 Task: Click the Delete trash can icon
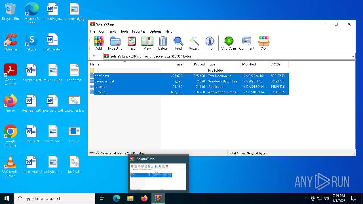pos(163,43)
